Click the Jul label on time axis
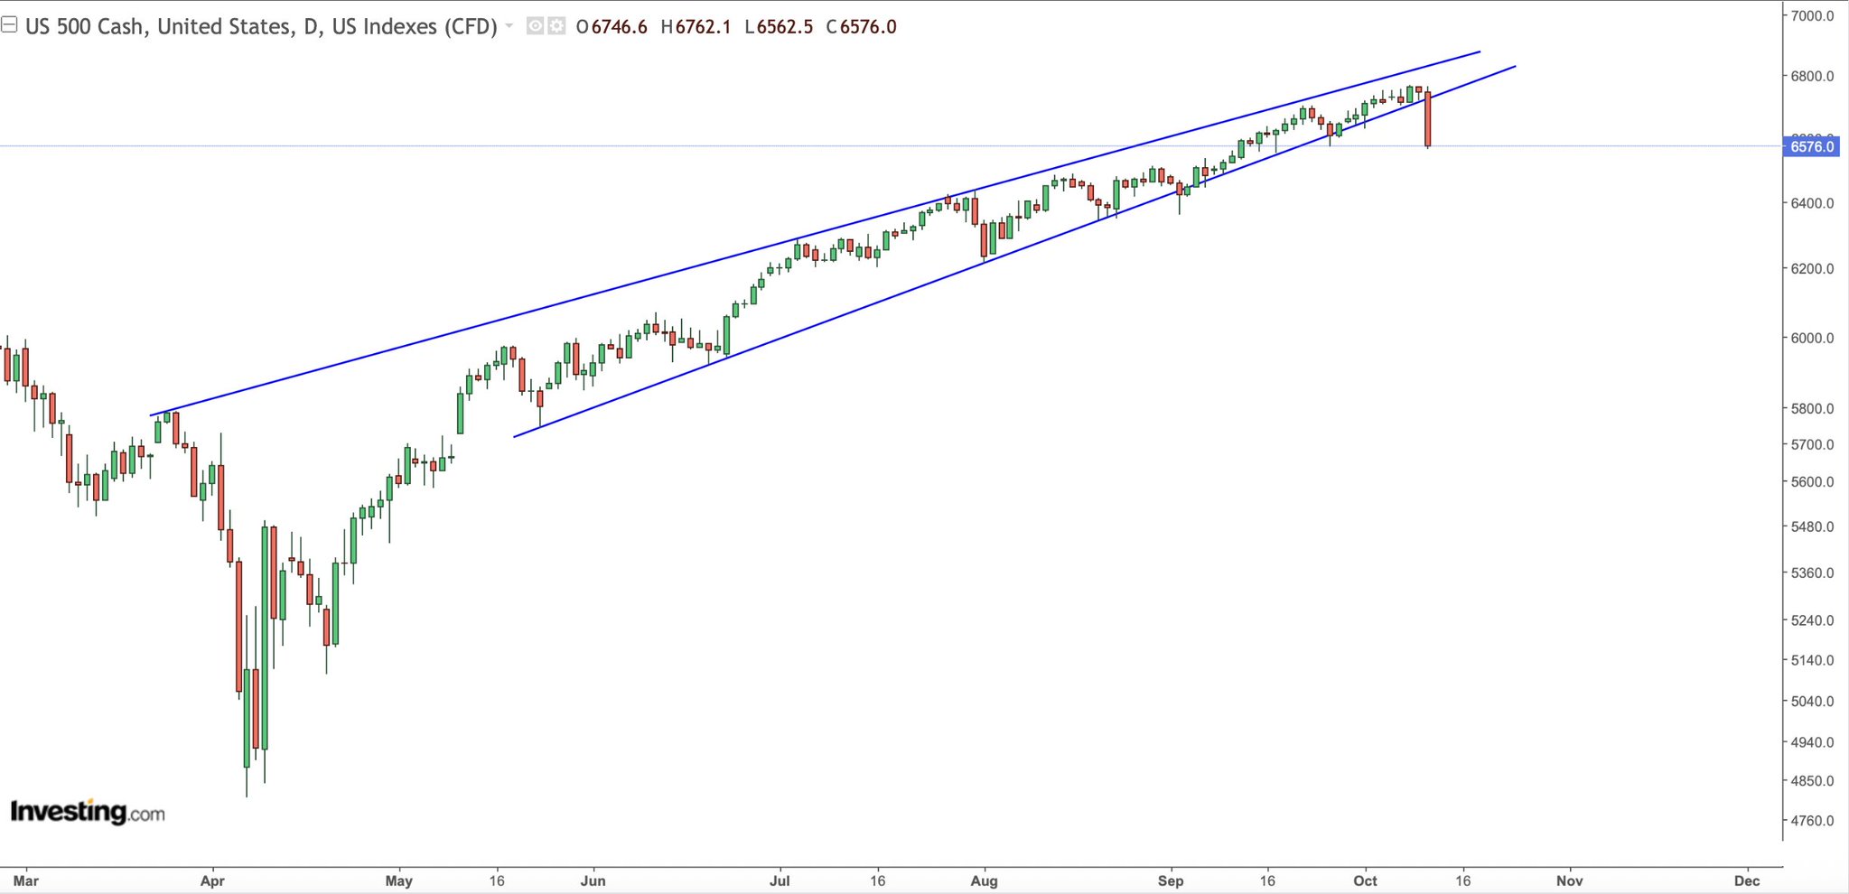The width and height of the screenshot is (1849, 894). click(x=779, y=880)
